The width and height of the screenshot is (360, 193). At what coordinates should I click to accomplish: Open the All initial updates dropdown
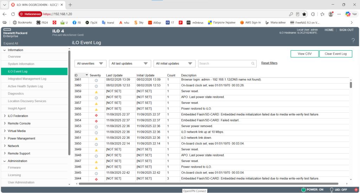[x=174, y=63]
